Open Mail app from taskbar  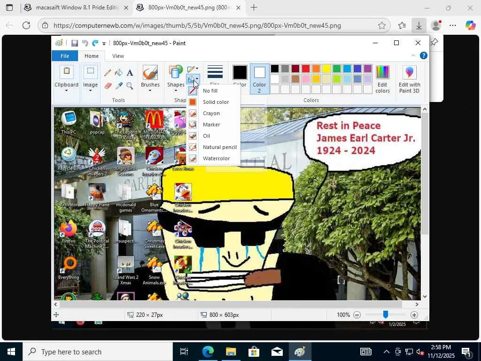point(277,352)
